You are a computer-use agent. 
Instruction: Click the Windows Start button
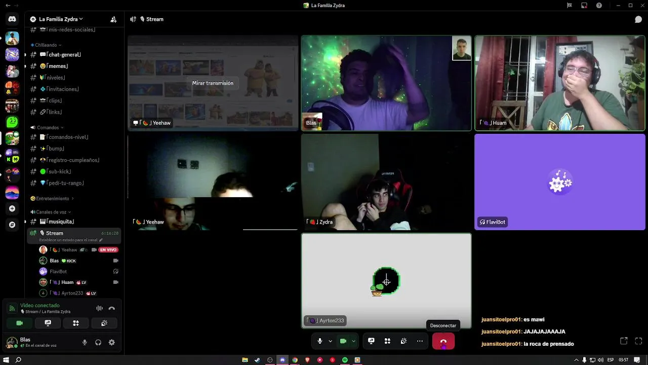7,360
